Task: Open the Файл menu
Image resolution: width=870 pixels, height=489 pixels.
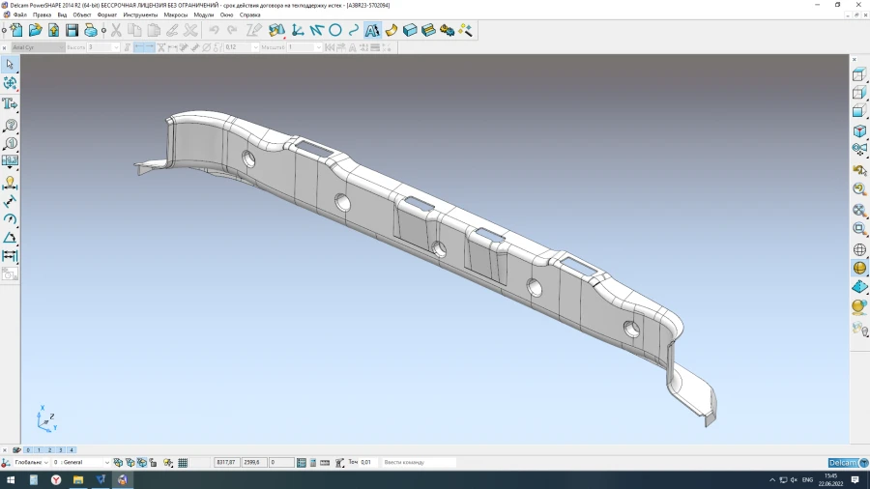Action: (x=19, y=15)
